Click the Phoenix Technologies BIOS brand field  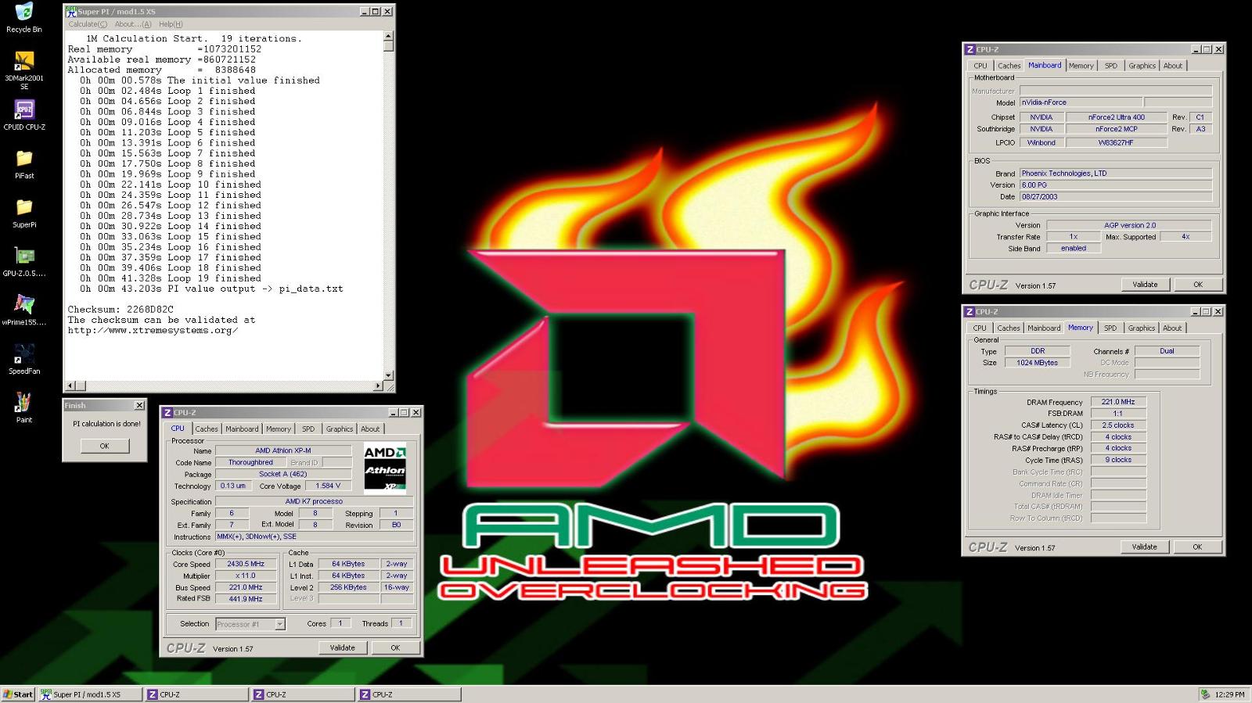(x=1116, y=174)
